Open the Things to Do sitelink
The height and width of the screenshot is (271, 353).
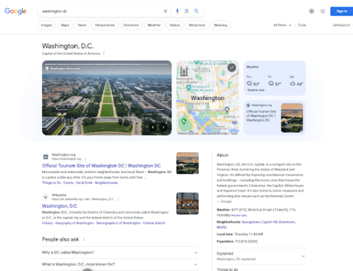pos(51,183)
